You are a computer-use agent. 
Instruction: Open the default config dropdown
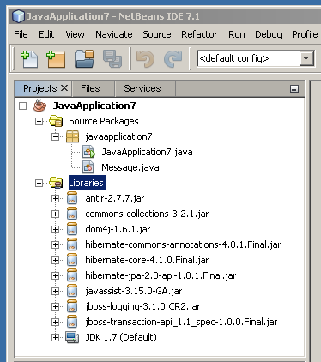point(306,58)
